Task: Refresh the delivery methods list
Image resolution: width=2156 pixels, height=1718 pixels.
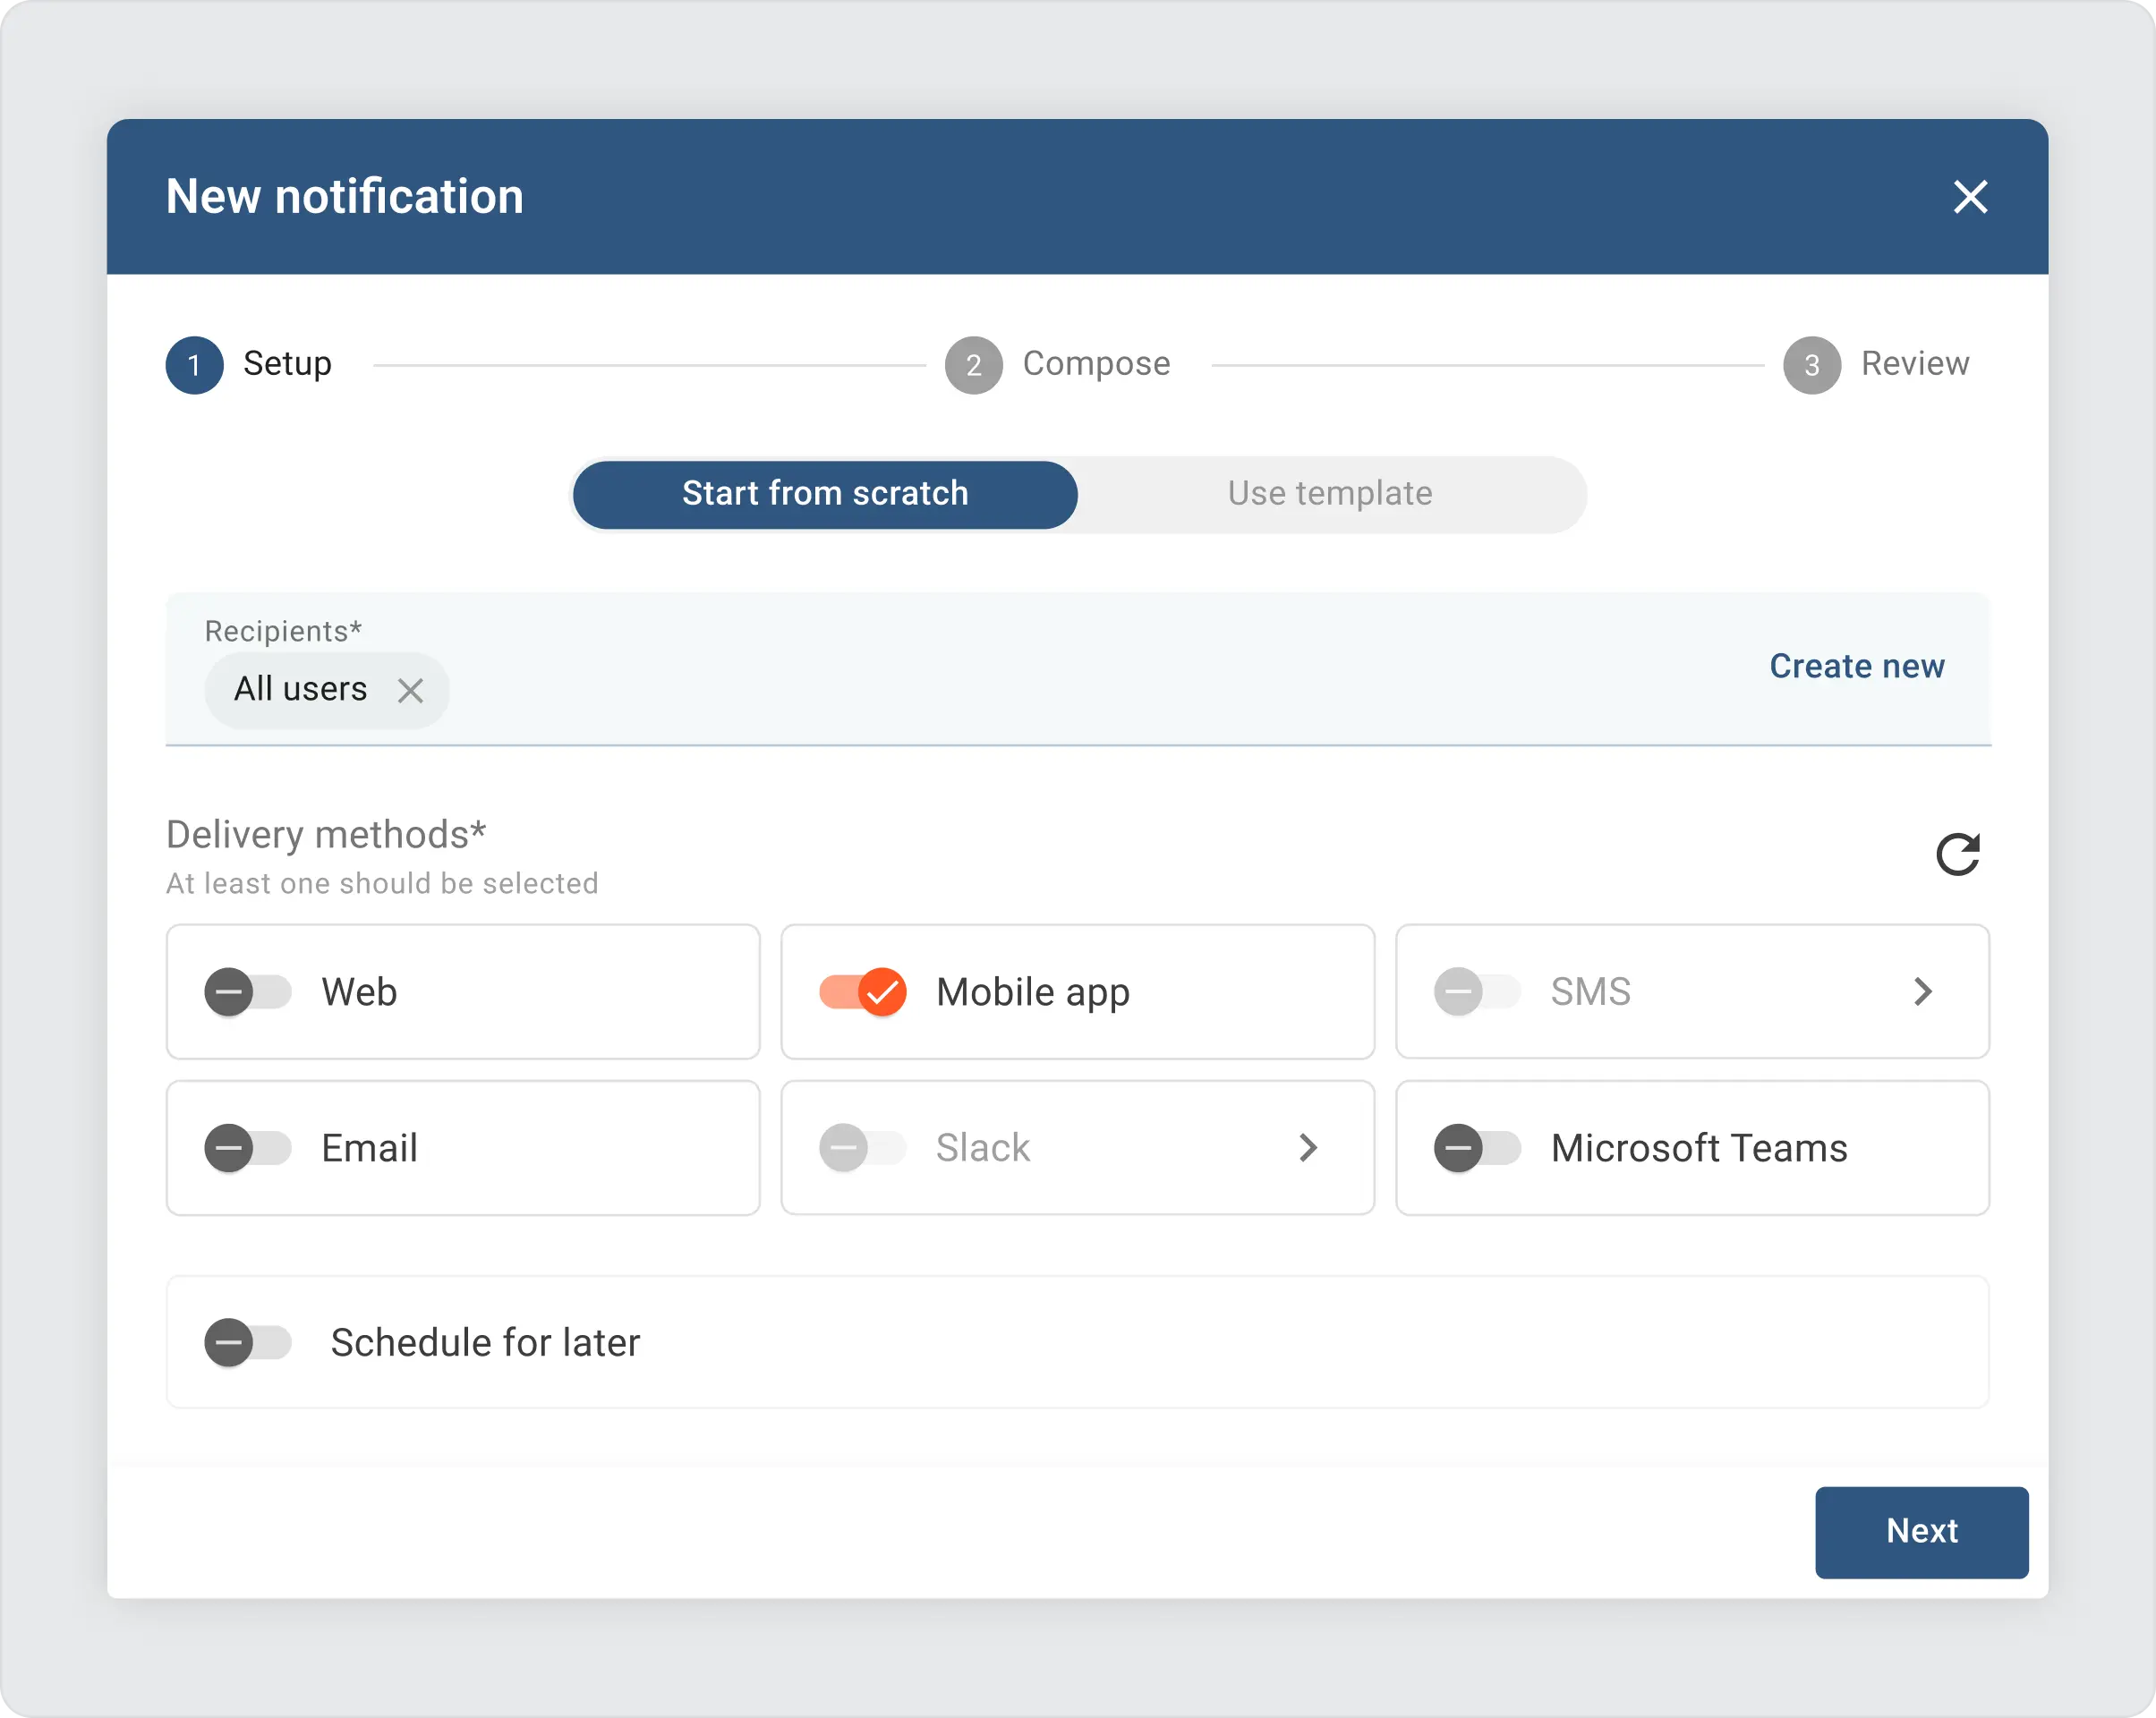Action: tap(1958, 854)
